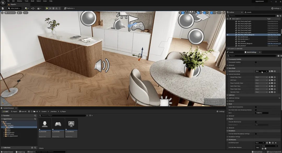Open the Cinematics clapperboard menu
The image size is (282, 153).
pyautogui.click(x=39, y=8)
